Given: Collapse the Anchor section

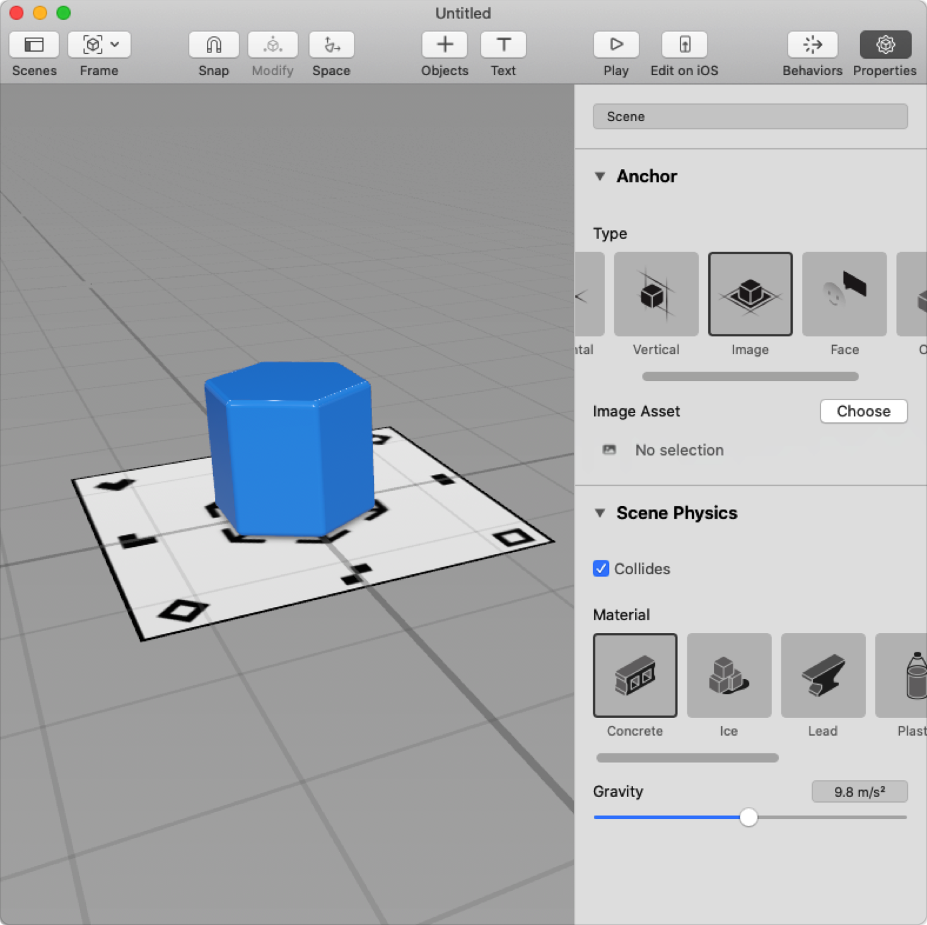Looking at the screenshot, I should pos(600,177).
